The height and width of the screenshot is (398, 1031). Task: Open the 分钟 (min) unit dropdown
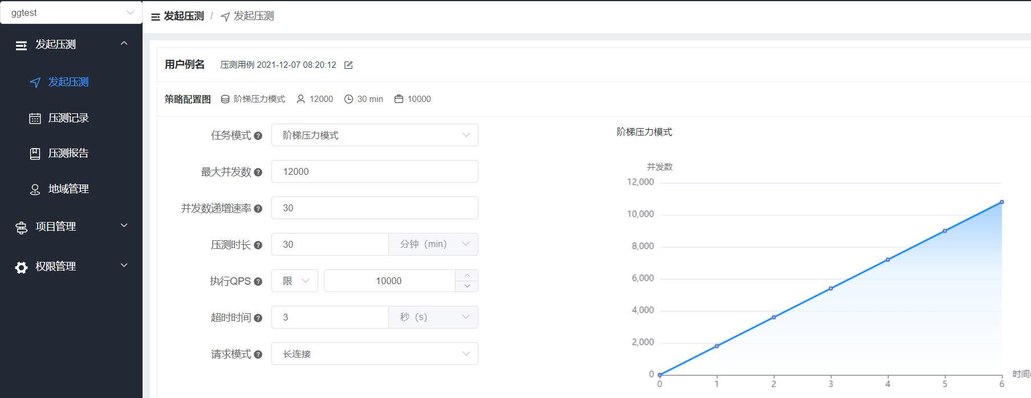pos(433,244)
